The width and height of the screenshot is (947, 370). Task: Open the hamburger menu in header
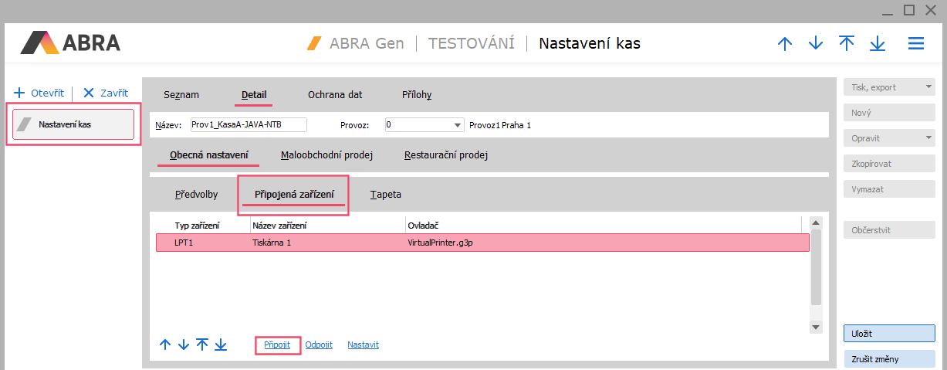pos(916,44)
